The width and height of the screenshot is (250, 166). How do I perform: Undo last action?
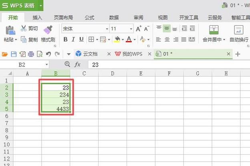point(48,54)
